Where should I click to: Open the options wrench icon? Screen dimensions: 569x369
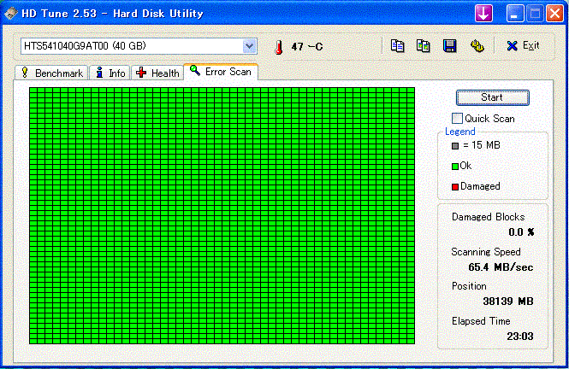[477, 46]
